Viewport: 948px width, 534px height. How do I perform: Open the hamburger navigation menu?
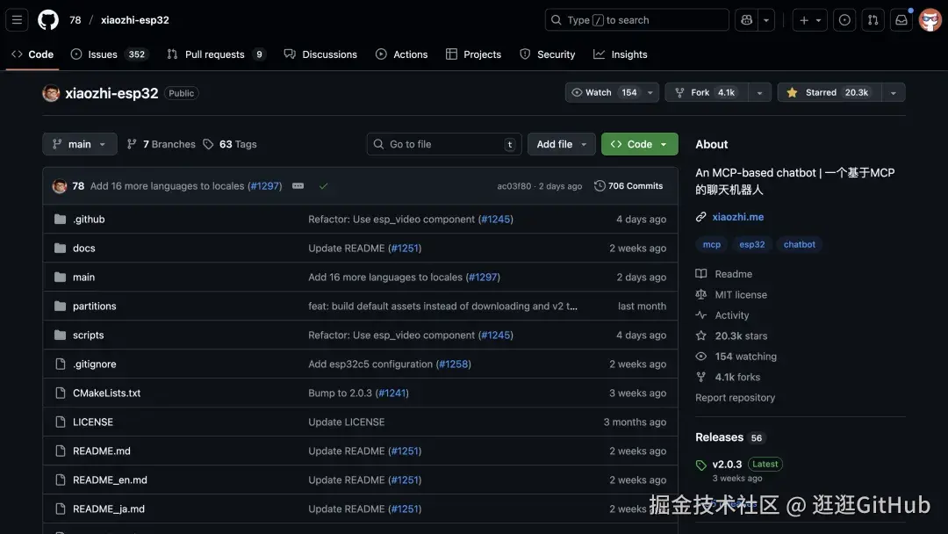tap(17, 20)
